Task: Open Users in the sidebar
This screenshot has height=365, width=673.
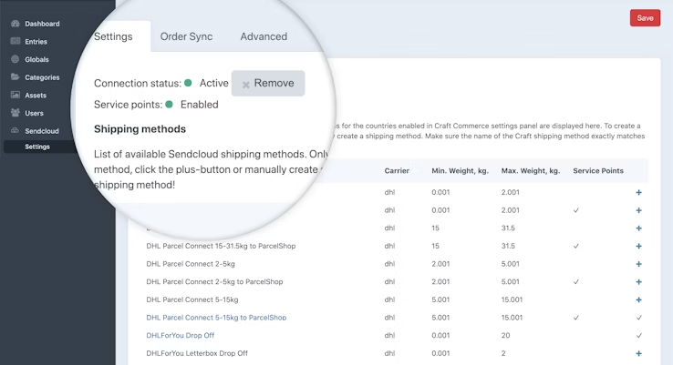Action: (34, 113)
